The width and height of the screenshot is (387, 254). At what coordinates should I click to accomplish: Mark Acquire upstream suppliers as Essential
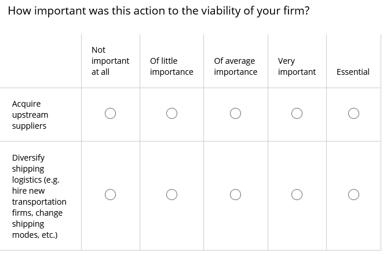pos(353,114)
